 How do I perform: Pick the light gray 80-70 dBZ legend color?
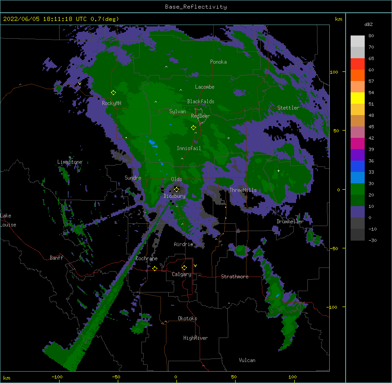(x=357, y=41)
